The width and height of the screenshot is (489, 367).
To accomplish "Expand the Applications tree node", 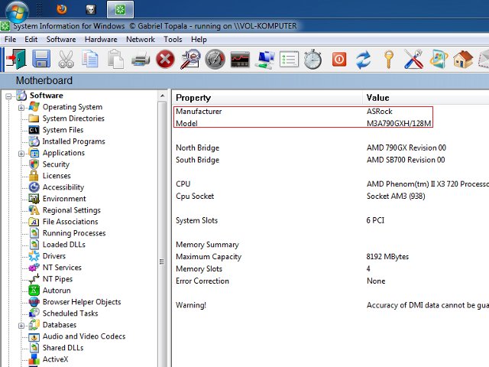I will (x=22, y=153).
